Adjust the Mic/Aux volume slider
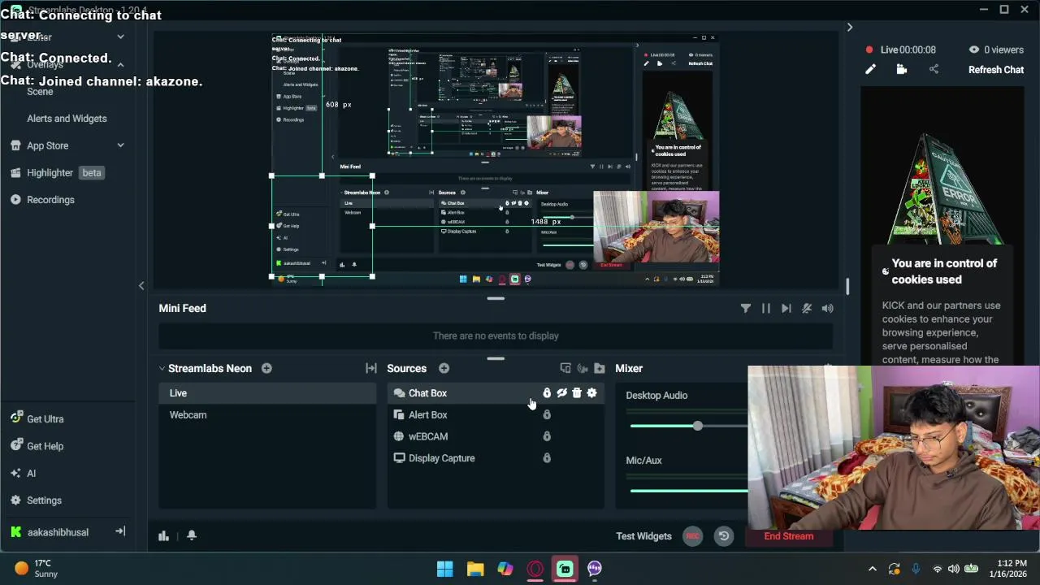This screenshot has width=1040, height=585. pyautogui.click(x=689, y=491)
